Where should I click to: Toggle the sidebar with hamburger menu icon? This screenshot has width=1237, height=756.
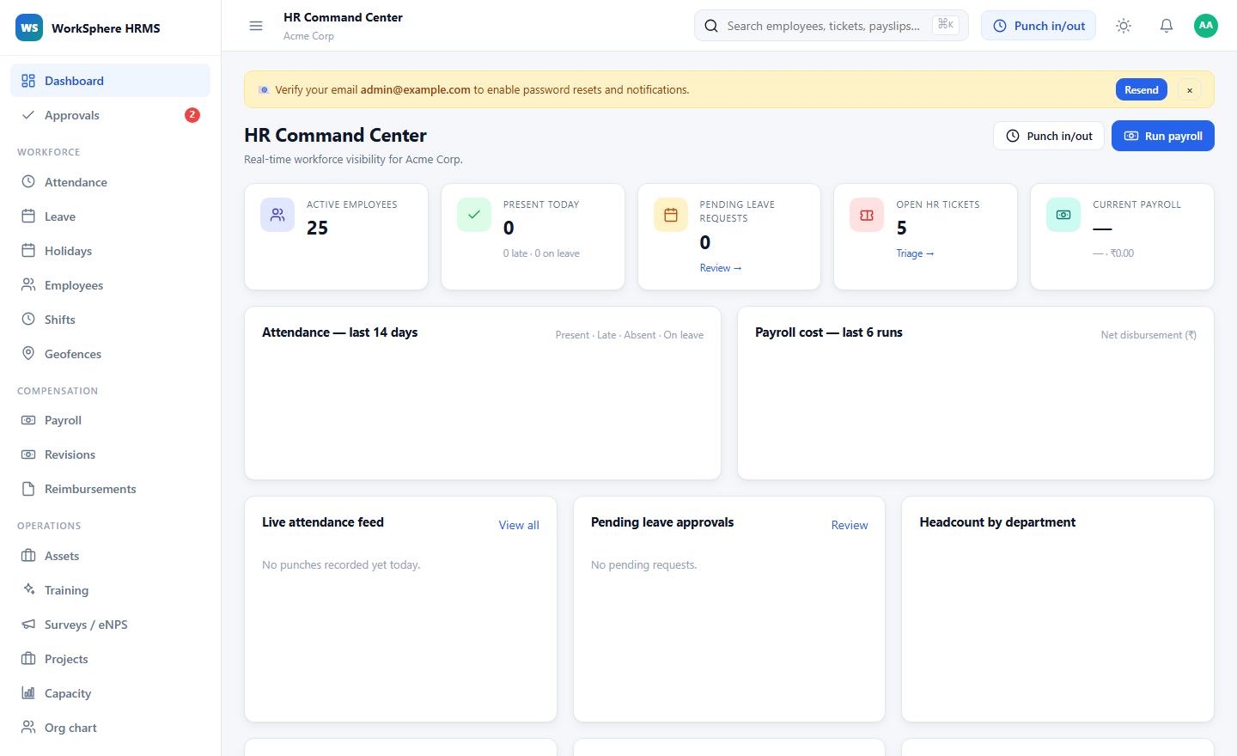[x=256, y=26]
